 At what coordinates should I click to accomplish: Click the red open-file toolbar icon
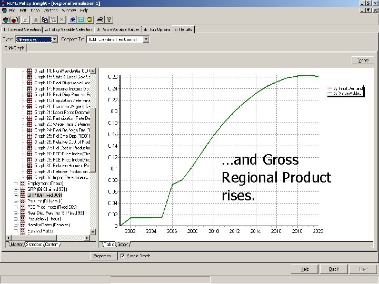(x=15, y=19)
